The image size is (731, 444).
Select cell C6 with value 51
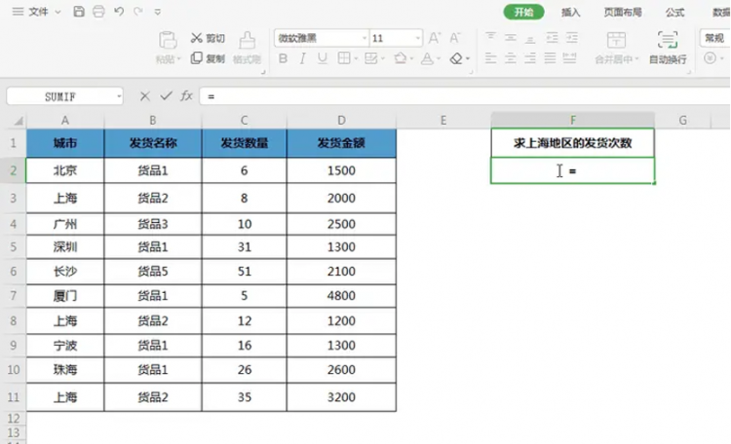[x=245, y=271]
